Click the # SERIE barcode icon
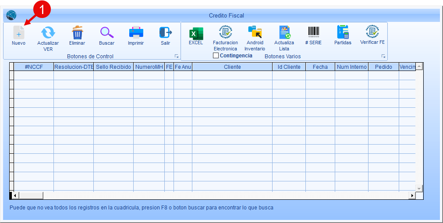443x223 pixels. (313, 32)
